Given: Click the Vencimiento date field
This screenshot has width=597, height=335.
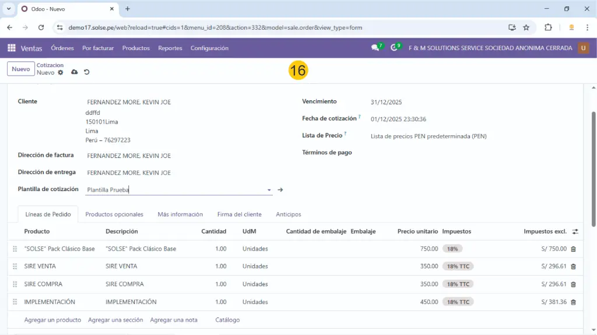Looking at the screenshot, I should [x=387, y=103].
